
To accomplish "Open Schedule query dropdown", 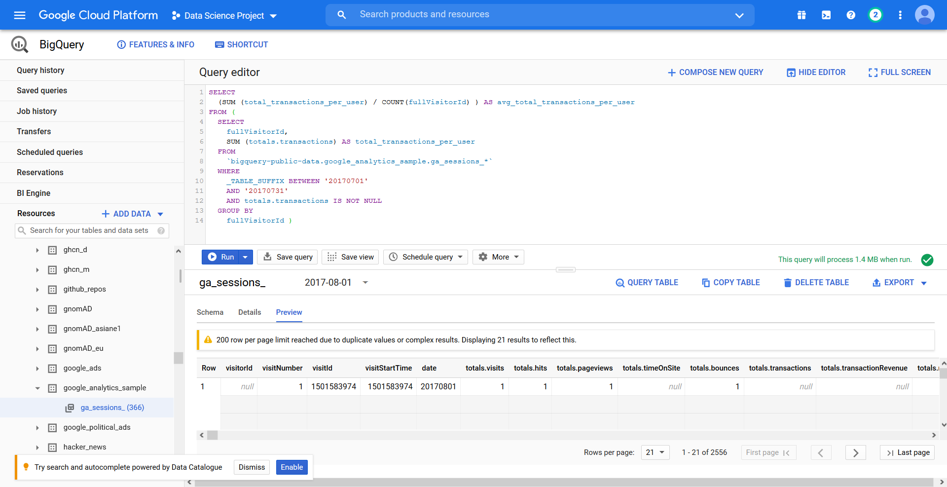I will click(426, 257).
